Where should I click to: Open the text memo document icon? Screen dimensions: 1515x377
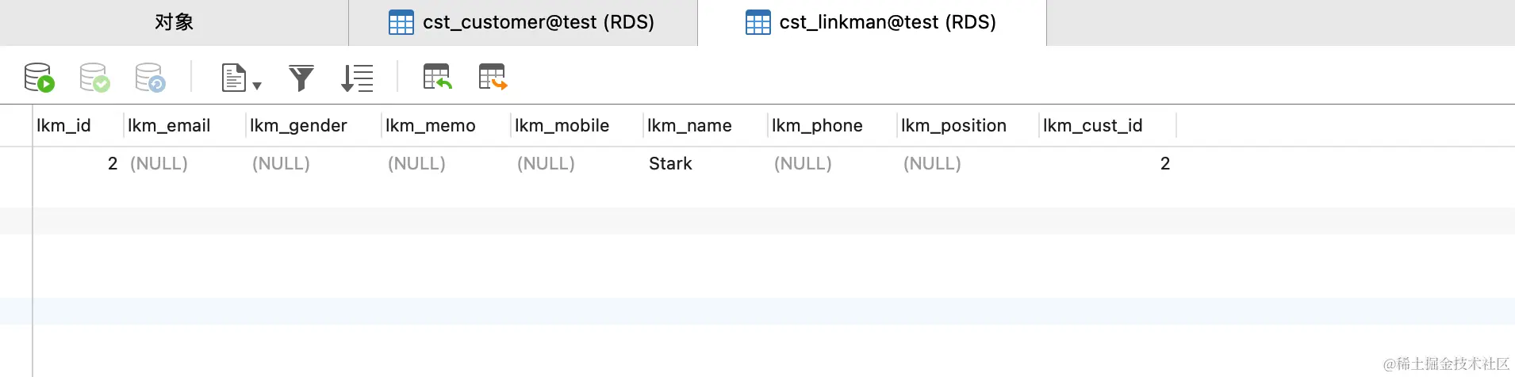pyautogui.click(x=233, y=78)
